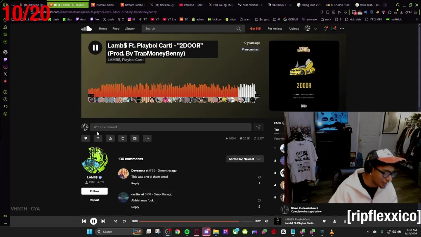The image size is (421, 237).
Task: Skip to the previous track
Action: point(84,221)
